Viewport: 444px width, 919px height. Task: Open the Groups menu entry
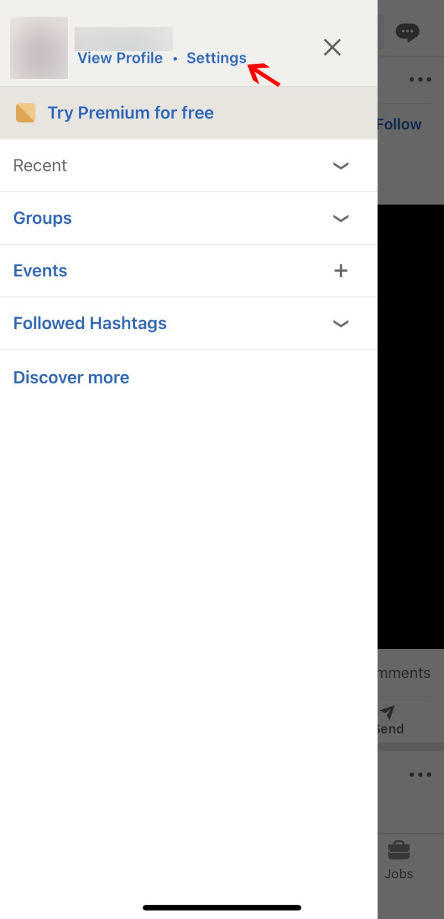tap(42, 218)
